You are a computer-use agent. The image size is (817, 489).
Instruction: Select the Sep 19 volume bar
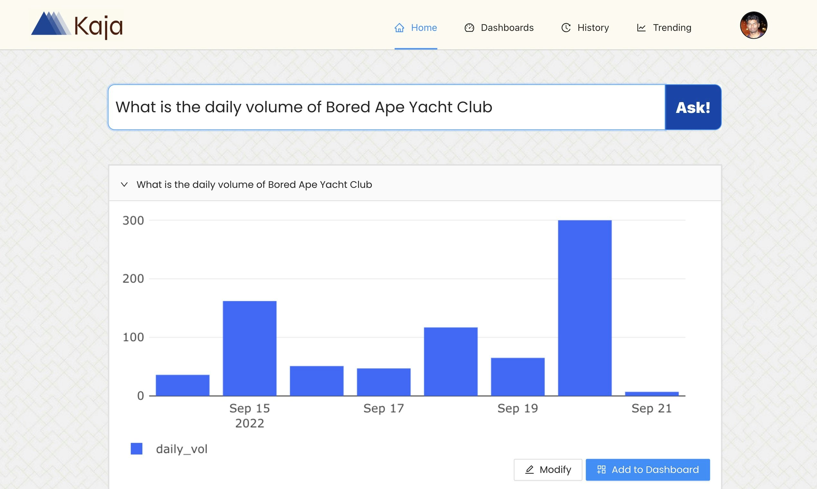[x=518, y=377]
